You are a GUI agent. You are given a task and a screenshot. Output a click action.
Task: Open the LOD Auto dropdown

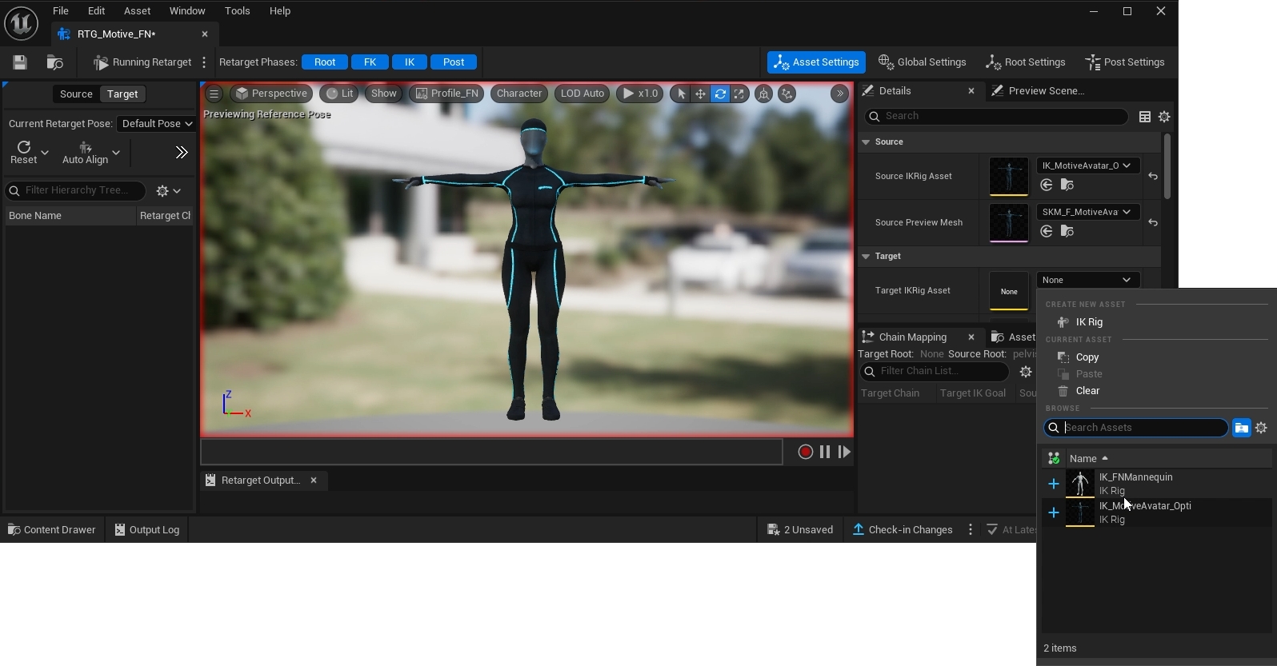pyautogui.click(x=582, y=94)
